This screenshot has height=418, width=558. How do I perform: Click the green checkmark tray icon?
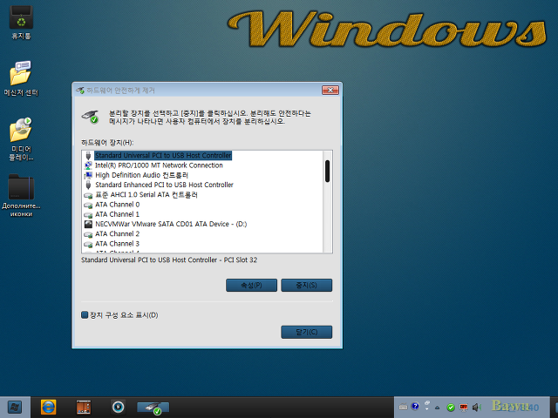click(451, 408)
